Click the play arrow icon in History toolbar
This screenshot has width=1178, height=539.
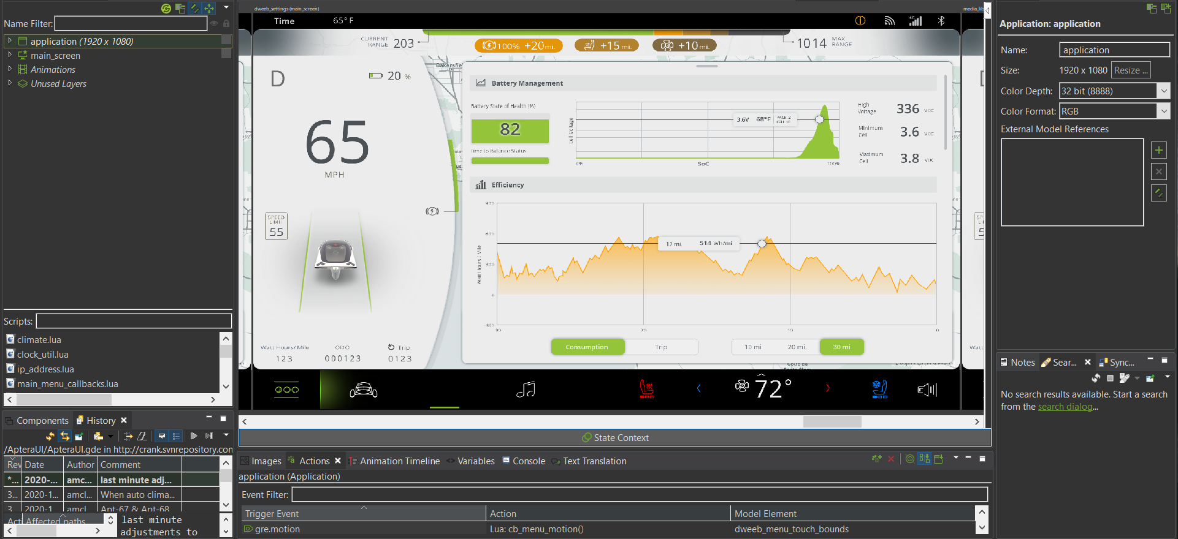click(x=194, y=436)
